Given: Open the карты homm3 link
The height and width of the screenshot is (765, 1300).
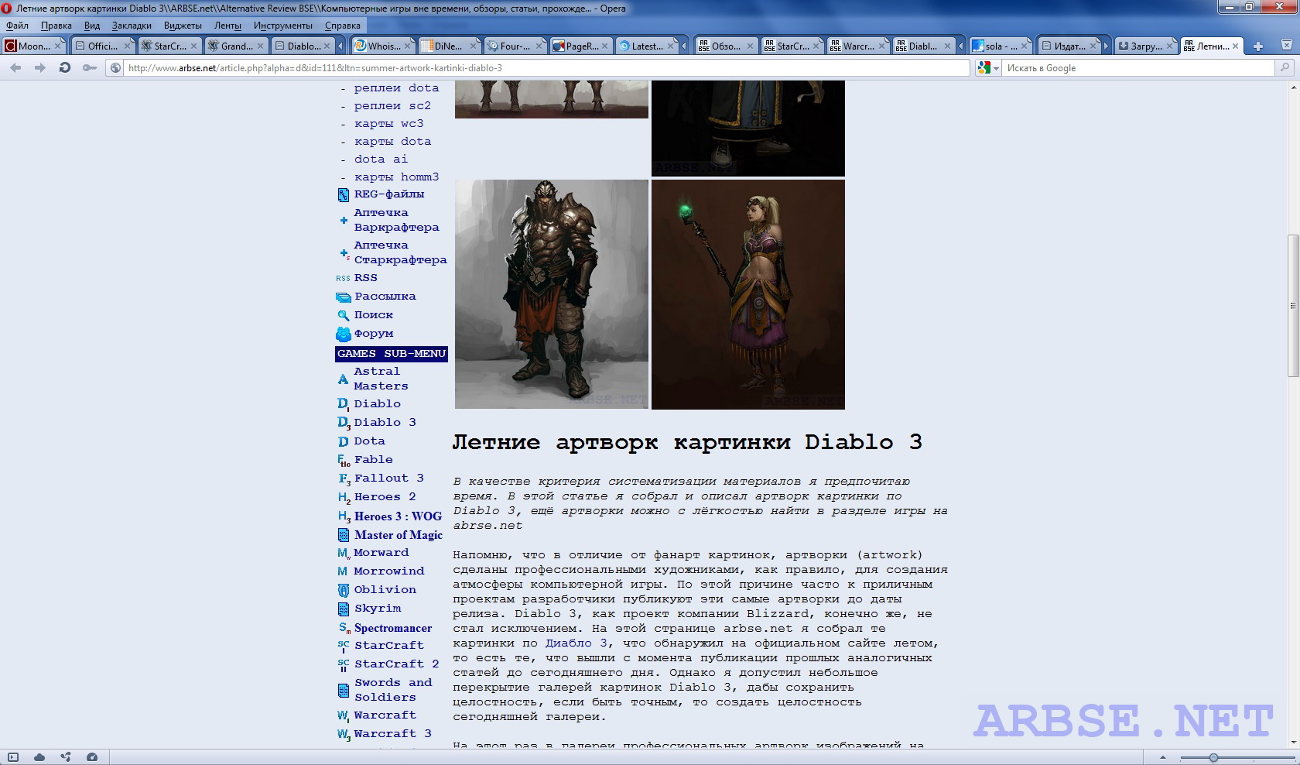Looking at the screenshot, I should [x=396, y=177].
